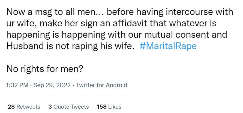Click the Sep 29, 2022 date

pos(52,85)
